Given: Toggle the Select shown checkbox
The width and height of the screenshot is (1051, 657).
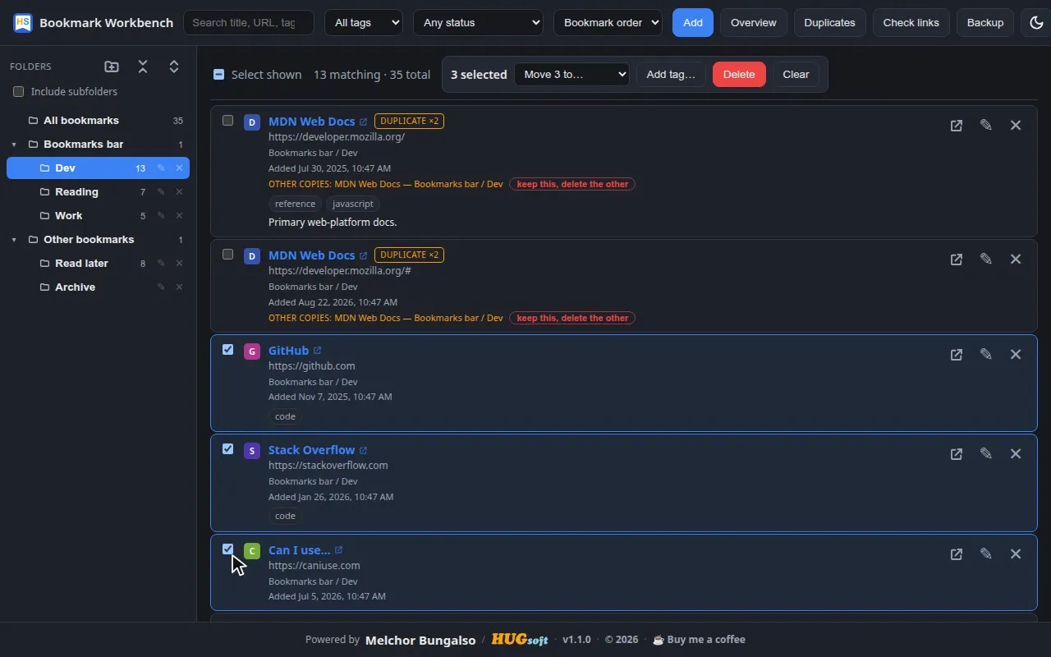Looking at the screenshot, I should point(219,75).
